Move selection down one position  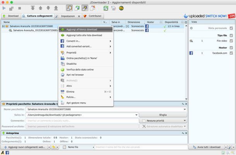pos(48,8)
